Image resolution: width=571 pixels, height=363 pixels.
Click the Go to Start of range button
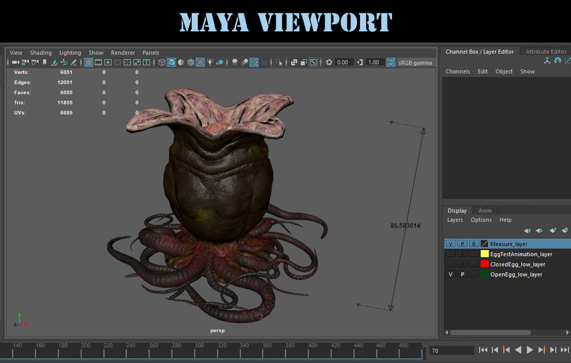click(483, 350)
